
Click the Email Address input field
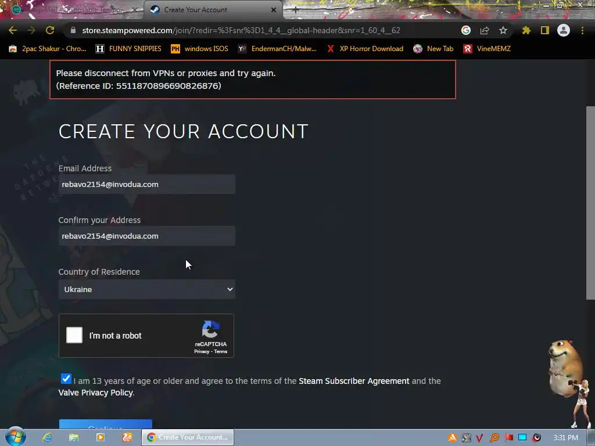147,184
